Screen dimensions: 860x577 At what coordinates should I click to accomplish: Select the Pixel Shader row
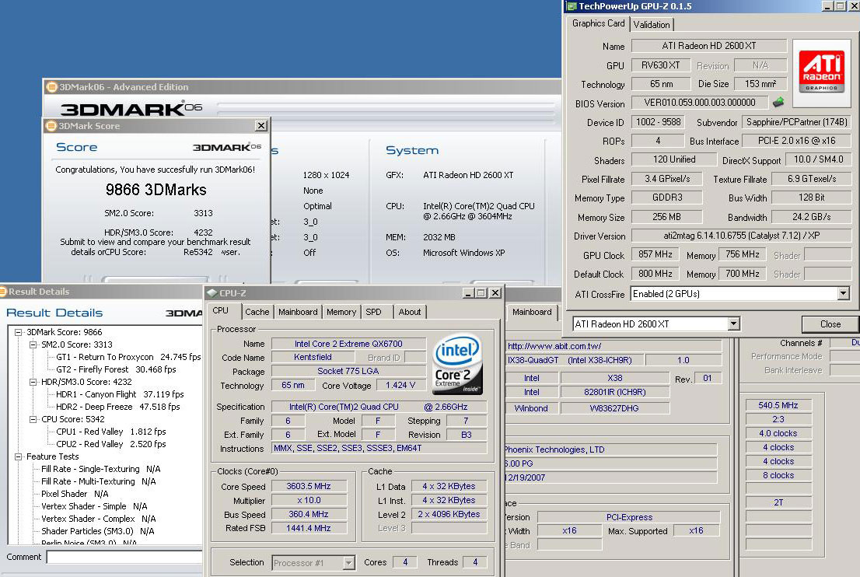[x=75, y=494]
